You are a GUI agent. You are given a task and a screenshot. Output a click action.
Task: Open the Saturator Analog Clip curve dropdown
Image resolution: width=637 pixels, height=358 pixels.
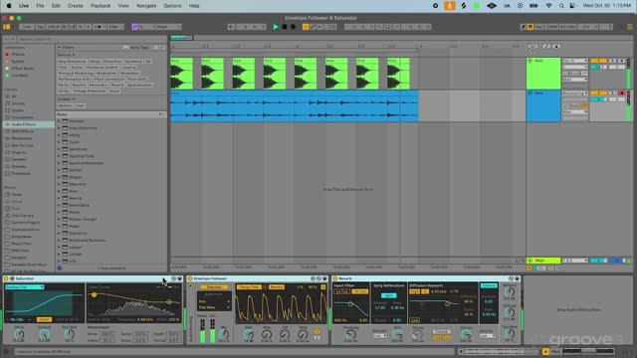coord(24,287)
